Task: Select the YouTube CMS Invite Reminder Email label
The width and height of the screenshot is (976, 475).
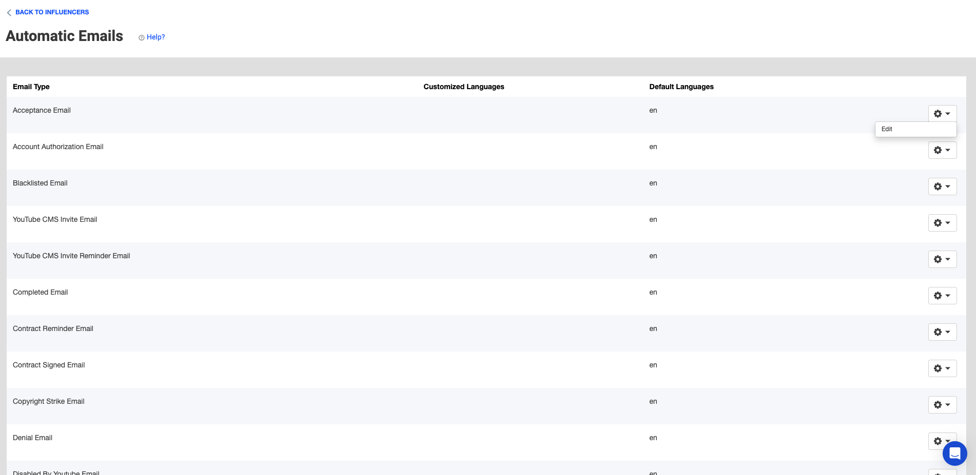Action: (71, 256)
